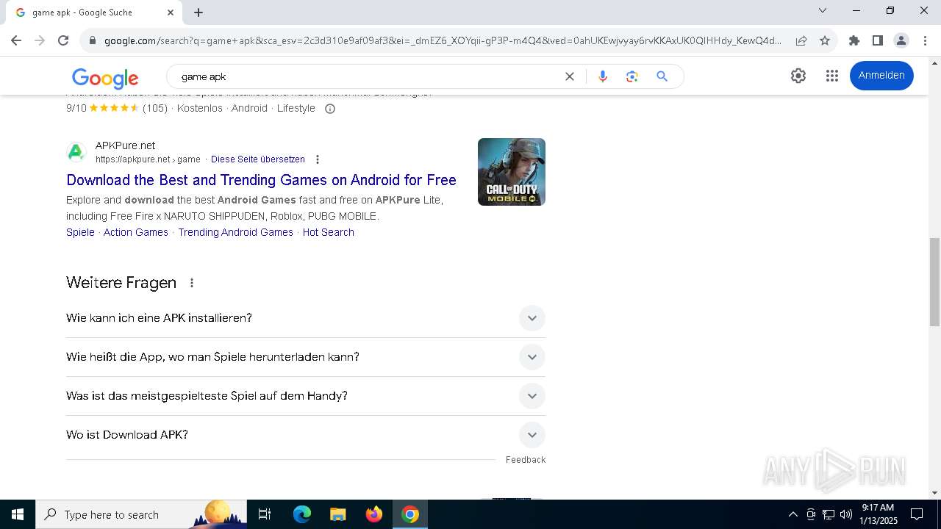The height and width of the screenshot is (529, 941).
Task: Open File Explorer from the taskbar
Action: (337, 514)
